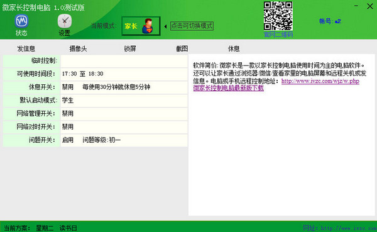Open the 摄像头 tab

(78, 48)
